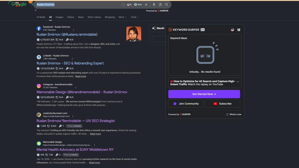The height and width of the screenshot is (168, 299).
Task: Click the Memorable Design favicon
Action: point(39,143)
